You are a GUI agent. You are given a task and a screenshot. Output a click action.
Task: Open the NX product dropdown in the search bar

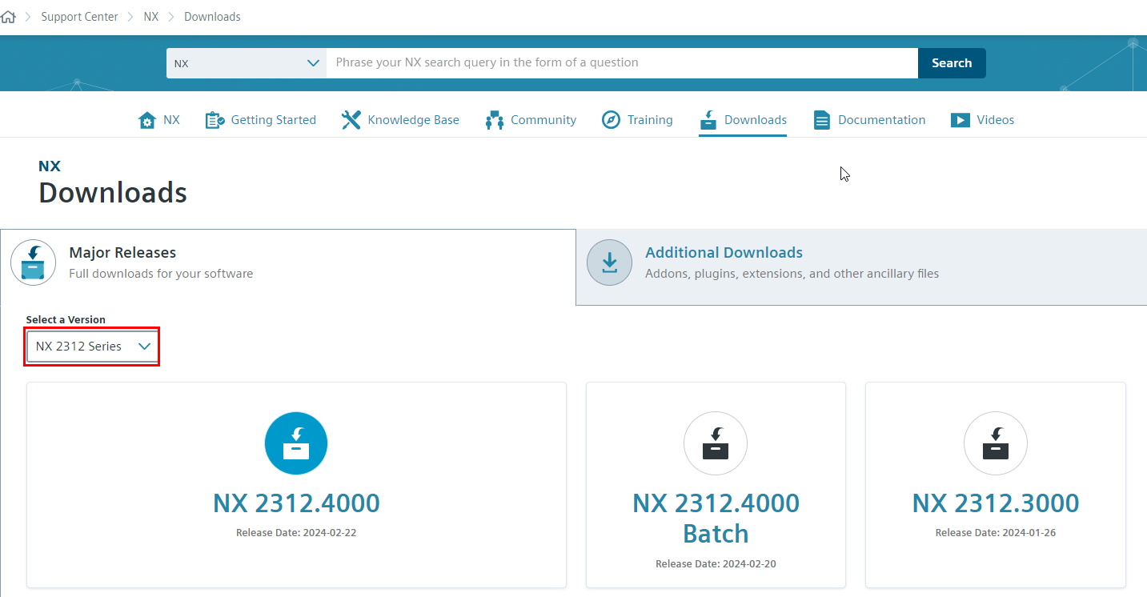(x=247, y=63)
